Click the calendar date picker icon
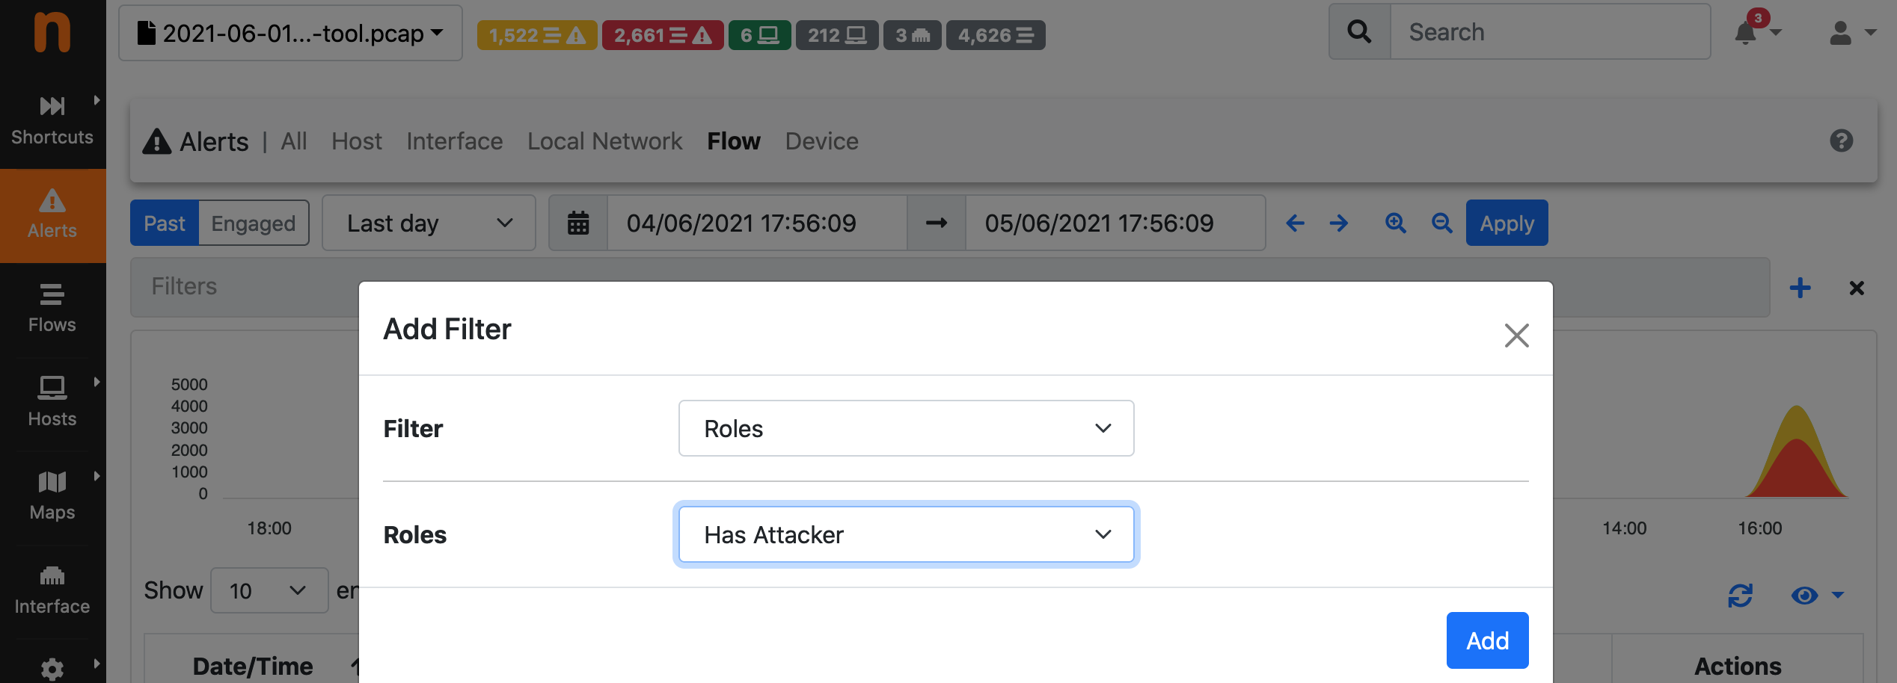The width and height of the screenshot is (1897, 683). click(x=578, y=223)
